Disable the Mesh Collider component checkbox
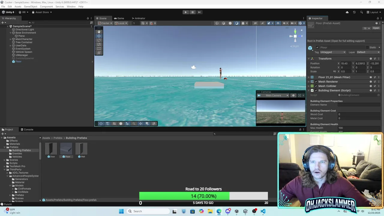The image size is (384, 216). (316, 86)
